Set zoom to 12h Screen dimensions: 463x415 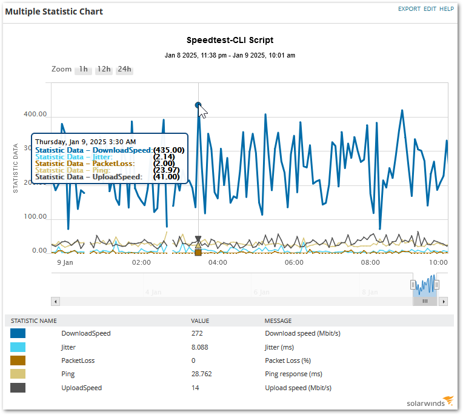pyautogui.click(x=104, y=69)
